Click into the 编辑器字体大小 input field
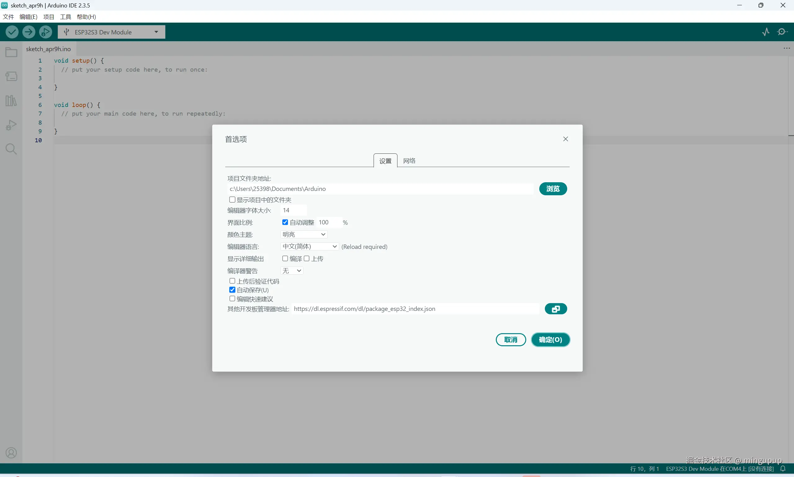This screenshot has width=794, height=477. point(294,210)
